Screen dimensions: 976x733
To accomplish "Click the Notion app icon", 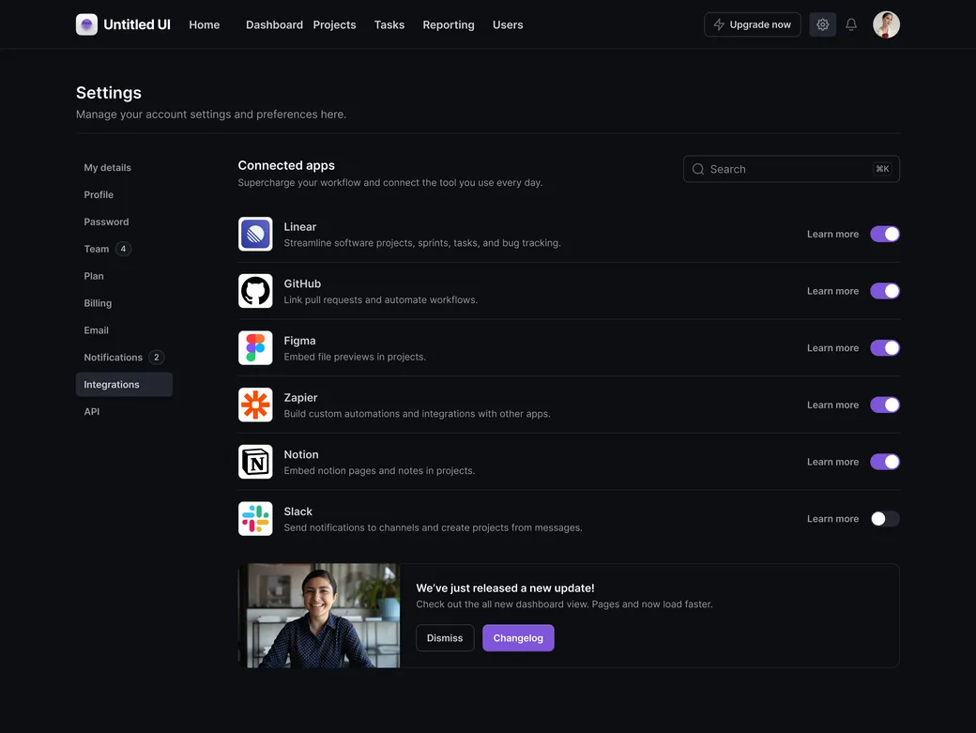I will tap(255, 462).
